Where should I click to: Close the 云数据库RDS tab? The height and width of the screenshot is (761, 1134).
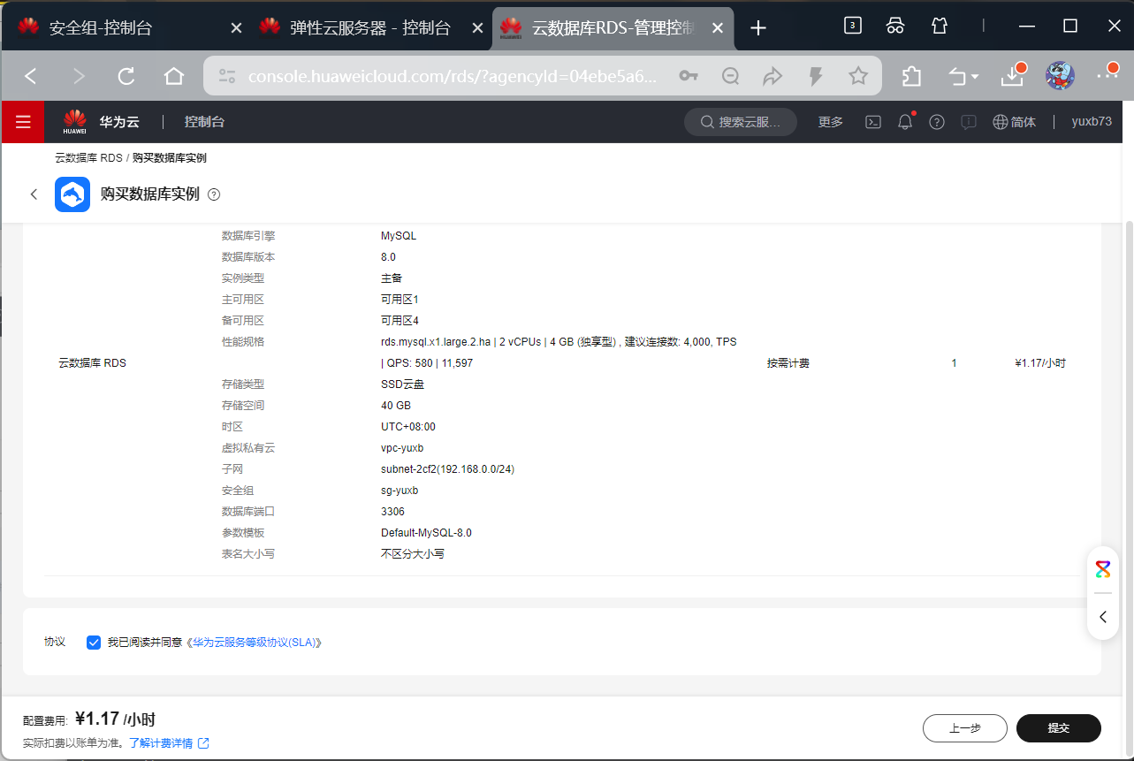point(718,28)
